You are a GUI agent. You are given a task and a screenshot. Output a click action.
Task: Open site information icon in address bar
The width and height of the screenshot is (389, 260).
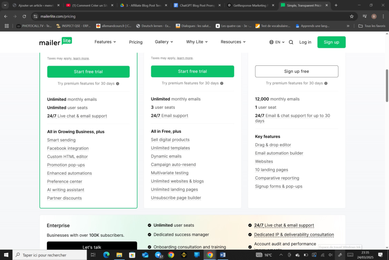click(x=35, y=16)
